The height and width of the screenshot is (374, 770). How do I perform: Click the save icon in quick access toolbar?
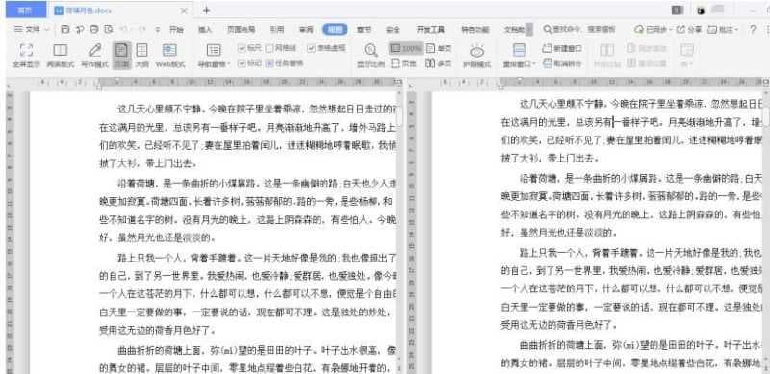(x=64, y=29)
